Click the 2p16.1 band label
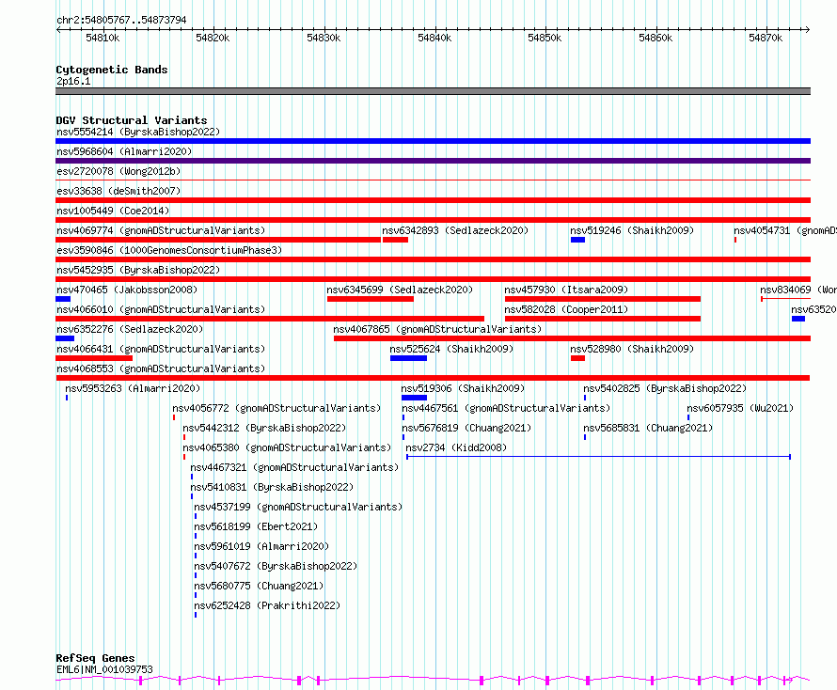Viewport: 837px width, 690px height. pyautogui.click(x=73, y=81)
